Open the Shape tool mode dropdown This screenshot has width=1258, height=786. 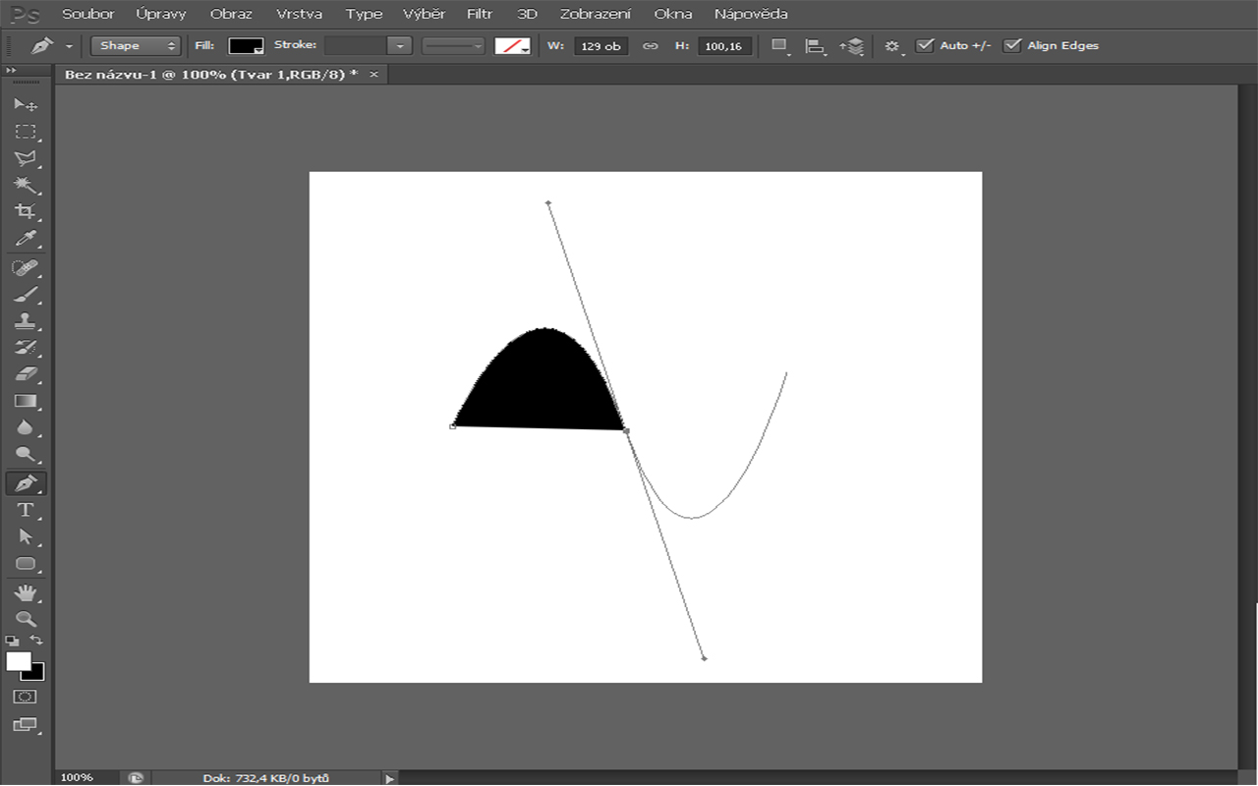[x=137, y=46]
